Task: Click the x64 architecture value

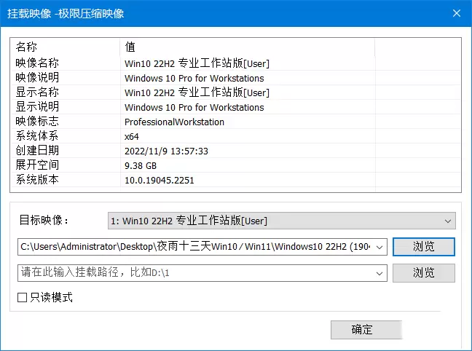Action: click(132, 137)
